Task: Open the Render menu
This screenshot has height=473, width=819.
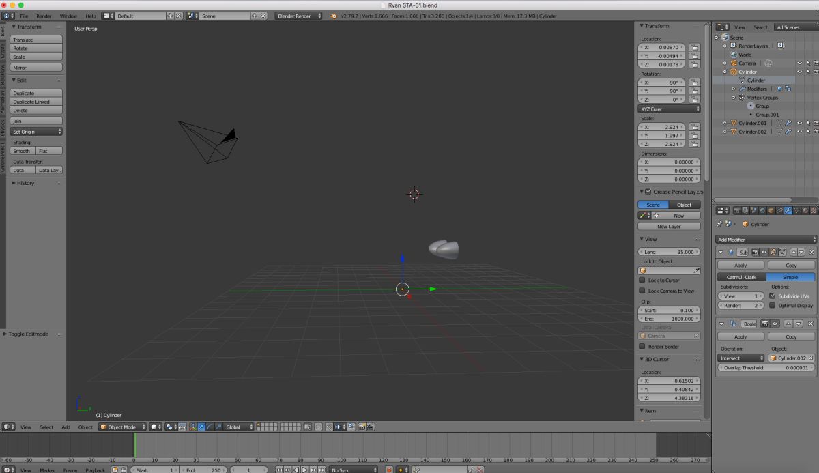Action: (x=44, y=16)
